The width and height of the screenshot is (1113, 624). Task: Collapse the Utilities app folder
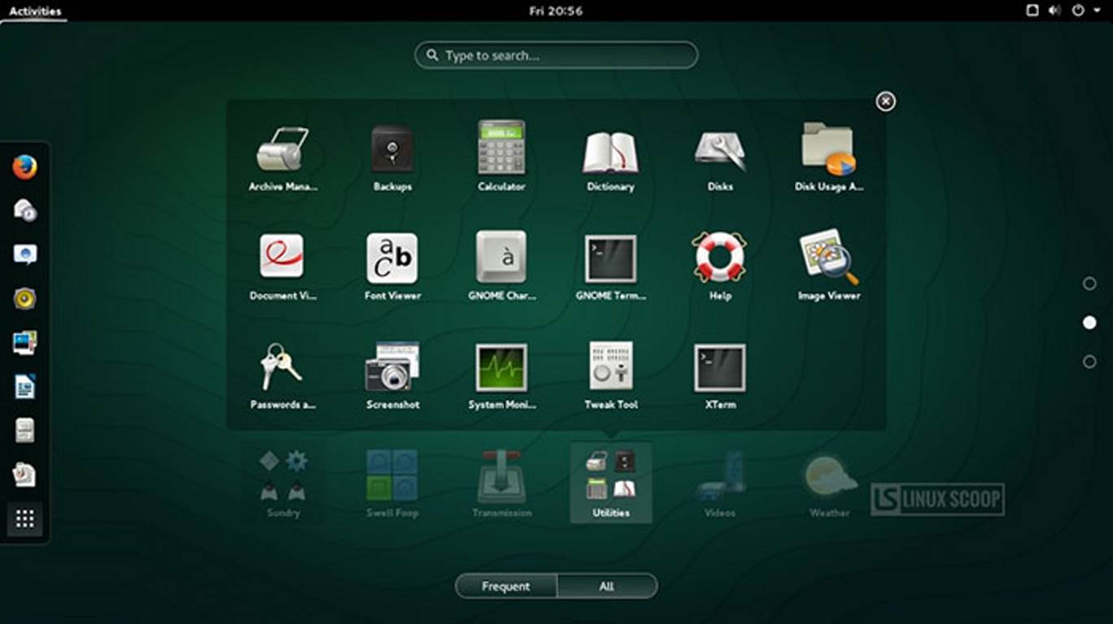click(x=885, y=101)
